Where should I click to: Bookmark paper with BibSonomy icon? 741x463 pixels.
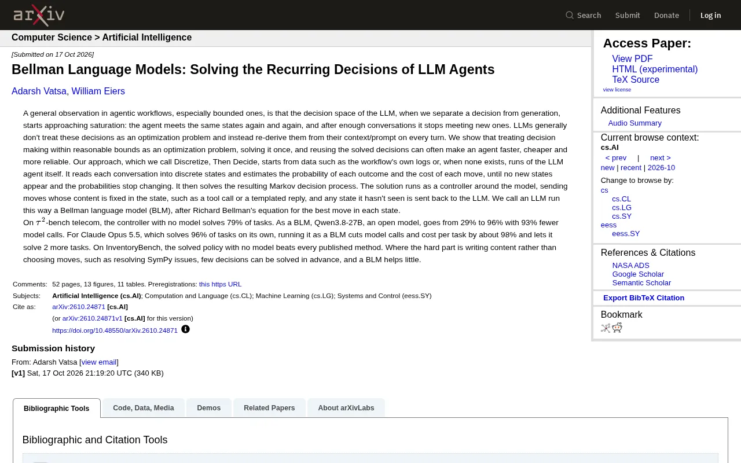coord(606,328)
